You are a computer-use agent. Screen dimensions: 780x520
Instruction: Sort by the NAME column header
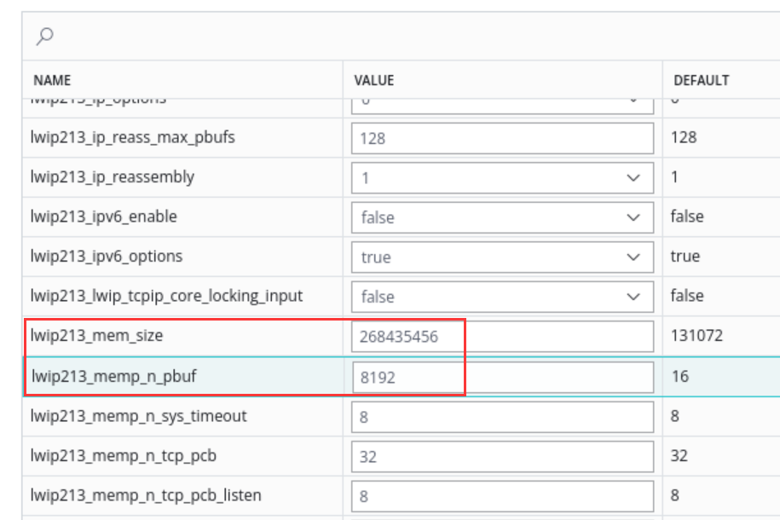(52, 80)
